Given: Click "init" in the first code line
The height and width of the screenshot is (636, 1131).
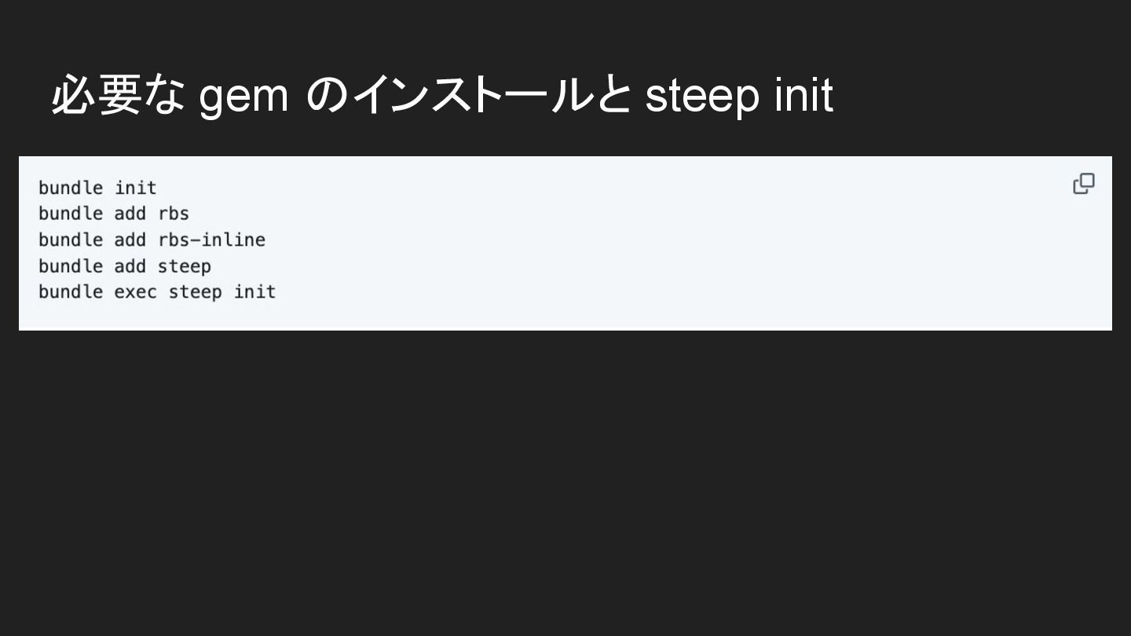Looking at the screenshot, I should coord(135,188).
